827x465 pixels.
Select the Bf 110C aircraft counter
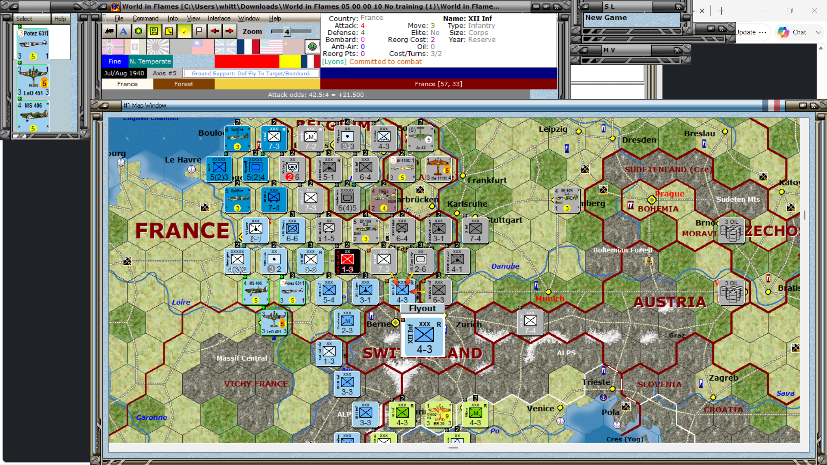tap(402, 169)
